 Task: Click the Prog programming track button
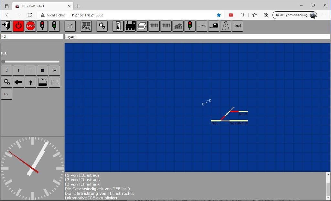(86, 26)
